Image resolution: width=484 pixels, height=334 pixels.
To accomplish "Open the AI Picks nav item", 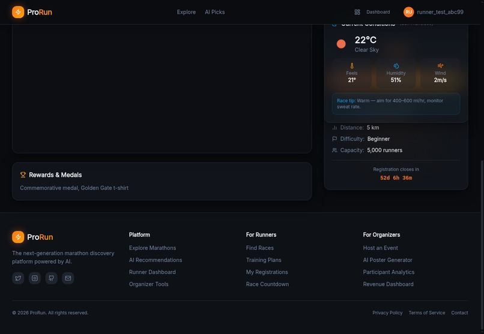I will tap(214, 12).
